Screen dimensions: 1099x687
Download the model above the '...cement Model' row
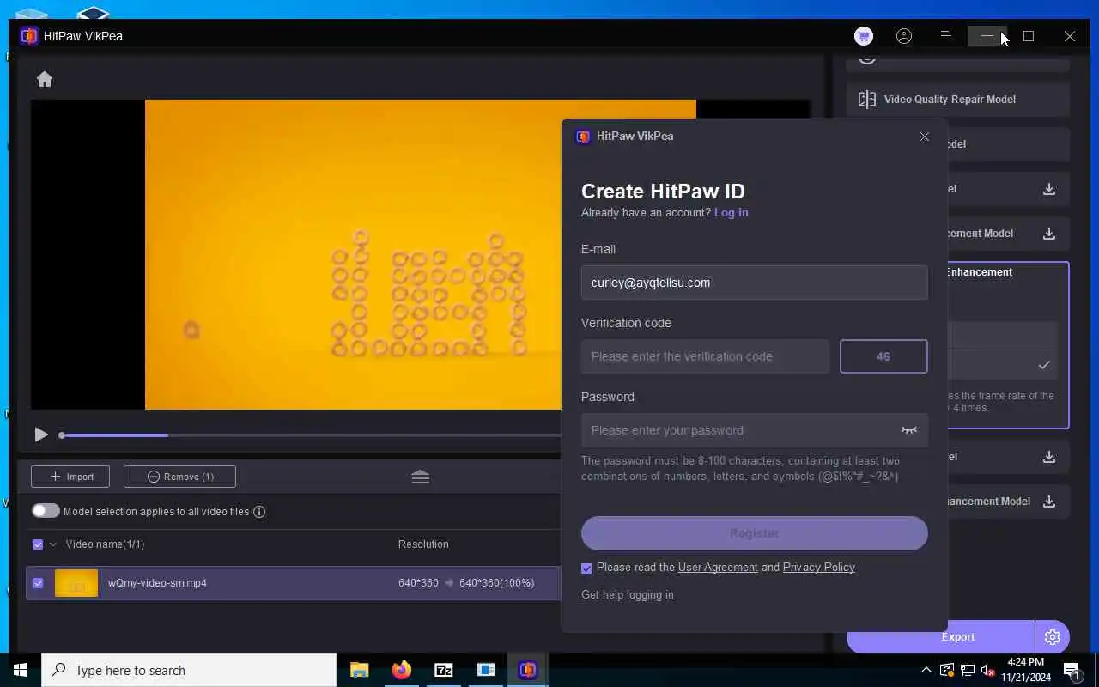click(1048, 189)
